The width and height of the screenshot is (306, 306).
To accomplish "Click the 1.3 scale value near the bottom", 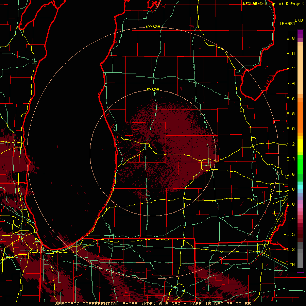I will [291, 250].
